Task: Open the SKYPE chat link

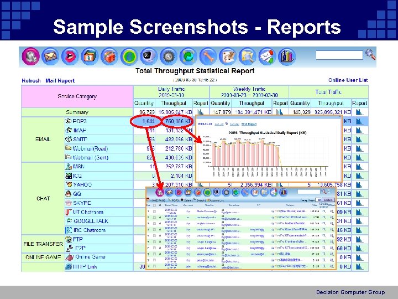Action: tap(82, 203)
